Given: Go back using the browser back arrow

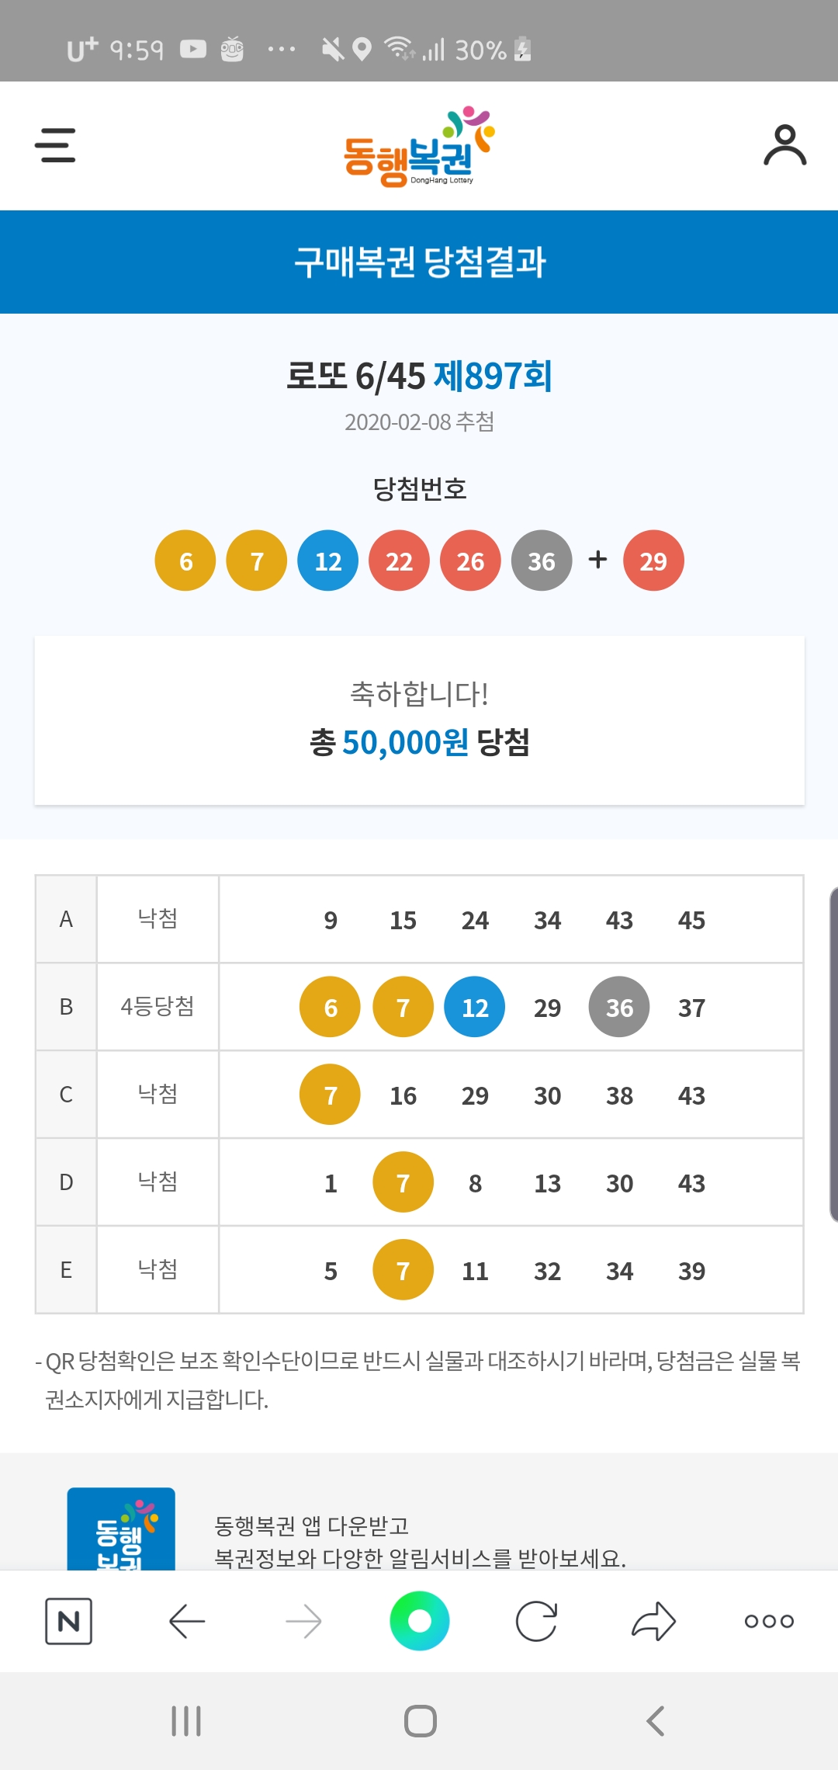Looking at the screenshot, I should tap(186, 1621).
